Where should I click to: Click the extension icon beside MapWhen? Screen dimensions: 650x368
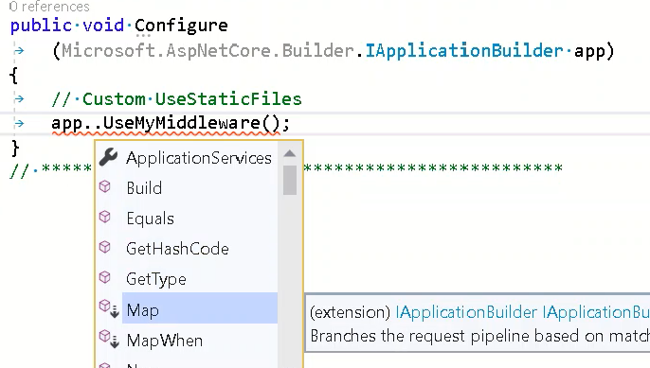(x=110, y=339)
